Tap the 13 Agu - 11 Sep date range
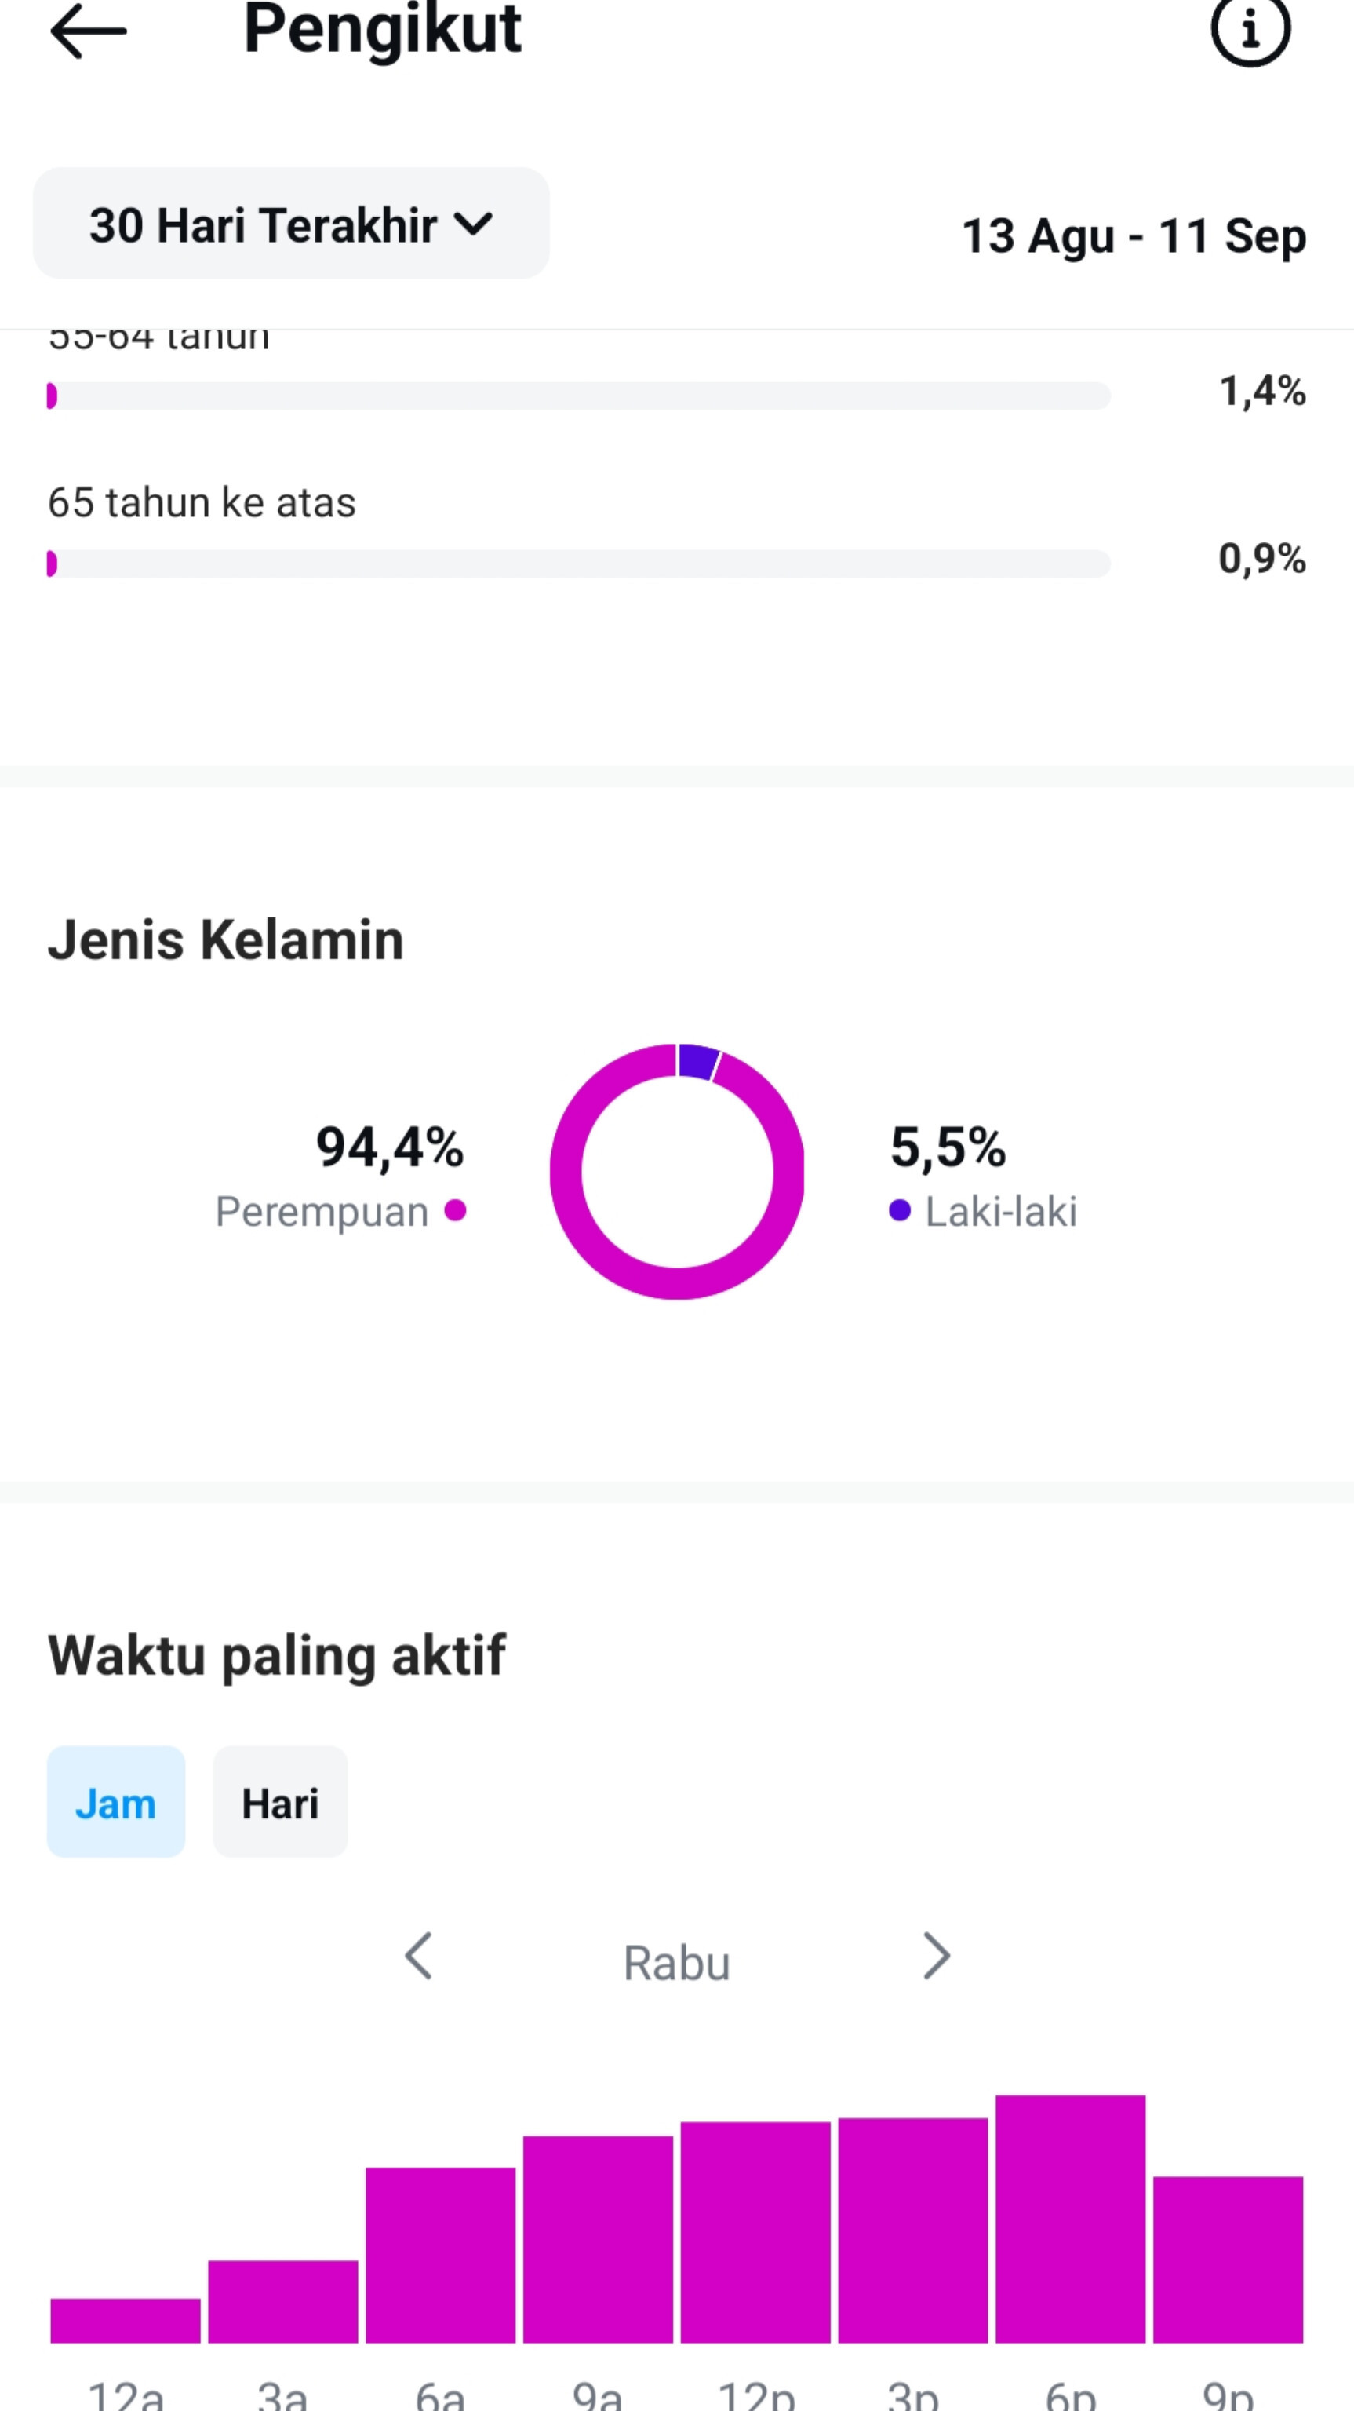The image size is (1354, 2411). [x=1134, y=236]
